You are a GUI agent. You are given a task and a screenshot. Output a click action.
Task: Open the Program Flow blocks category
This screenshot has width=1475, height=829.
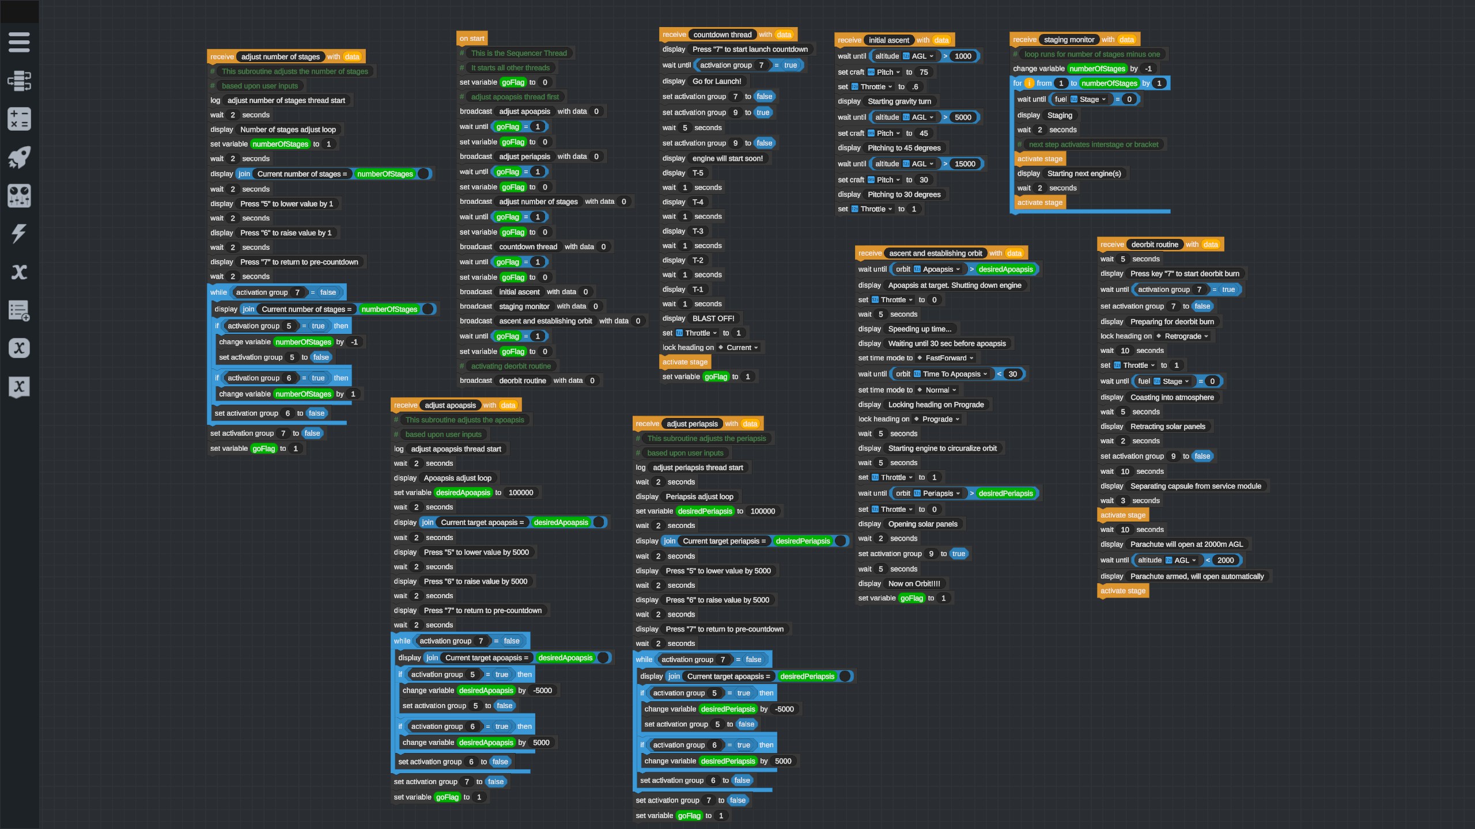tap(19, 81)
